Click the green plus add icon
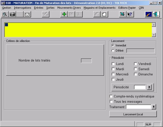 (x=64, y=14)
